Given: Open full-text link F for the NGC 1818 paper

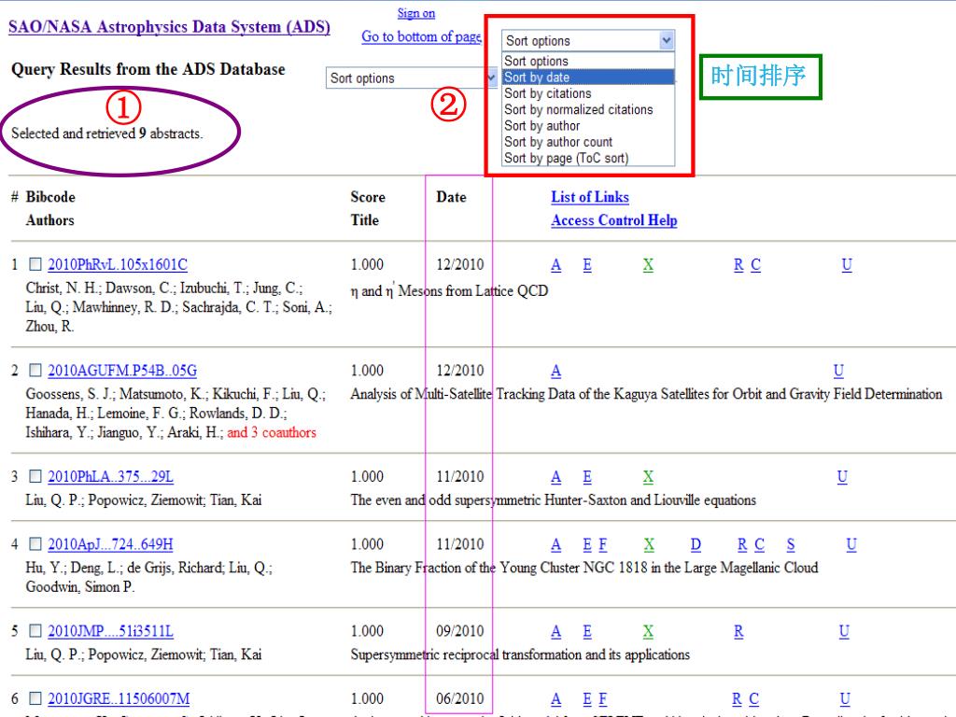Looking at the screenshot, I should 602,544.
